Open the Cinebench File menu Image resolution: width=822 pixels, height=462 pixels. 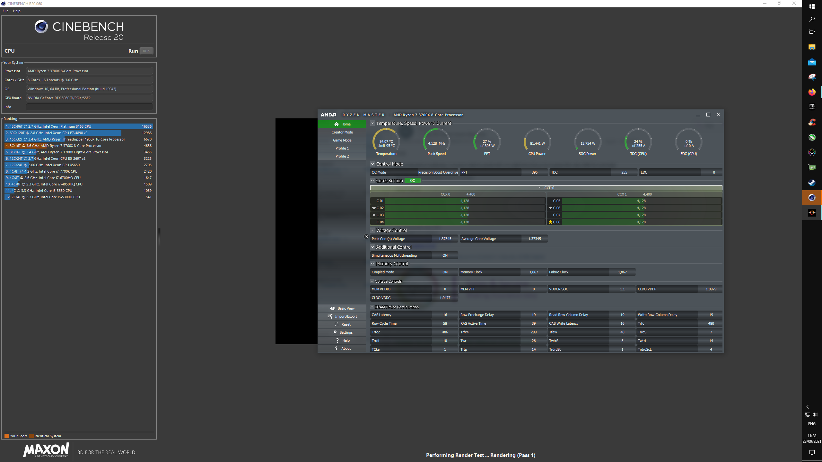tap(5, 11)
